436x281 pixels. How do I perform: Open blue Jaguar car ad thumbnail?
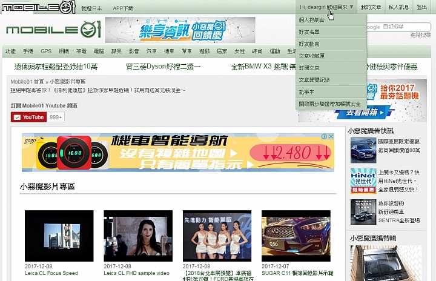(x=363, y=151)
